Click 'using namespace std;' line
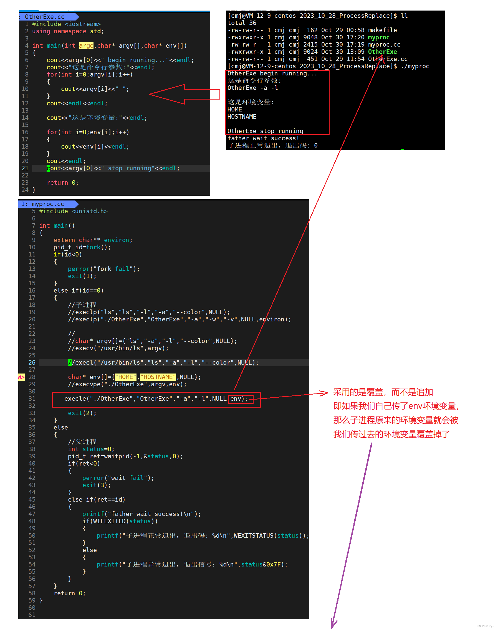Viewport: 498px width, 630px height. (x=68, y=31)
